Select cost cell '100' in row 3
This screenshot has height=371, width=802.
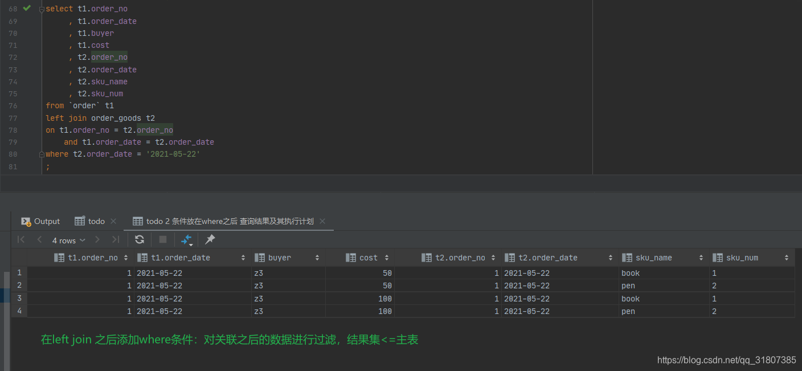[x=360, y=299]
